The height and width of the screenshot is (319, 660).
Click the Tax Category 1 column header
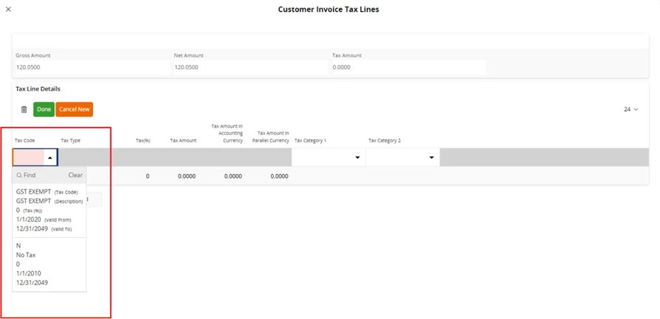pos(310,141)
